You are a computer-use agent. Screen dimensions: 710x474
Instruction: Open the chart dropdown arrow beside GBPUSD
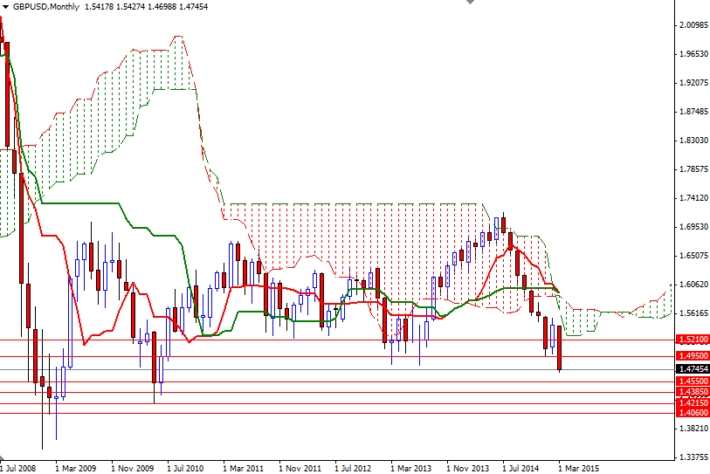tap(5, 7)
